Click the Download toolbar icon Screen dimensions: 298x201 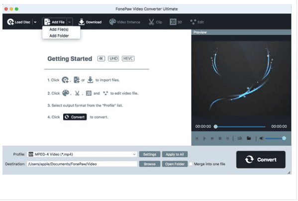82,22
